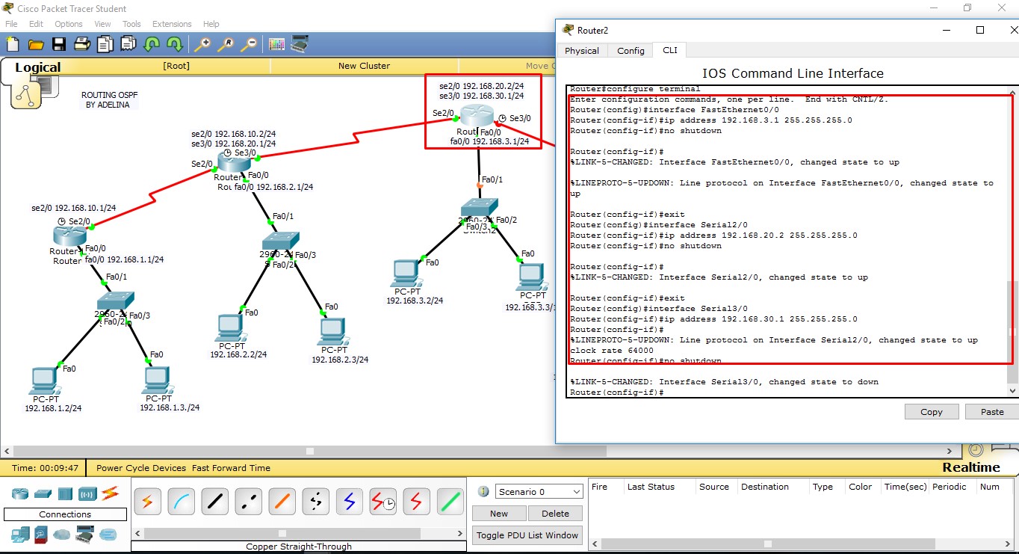Click the Custom Devices Dialog toolbar icon
This screenshot has width=1019, height=554.
[300, 45]
